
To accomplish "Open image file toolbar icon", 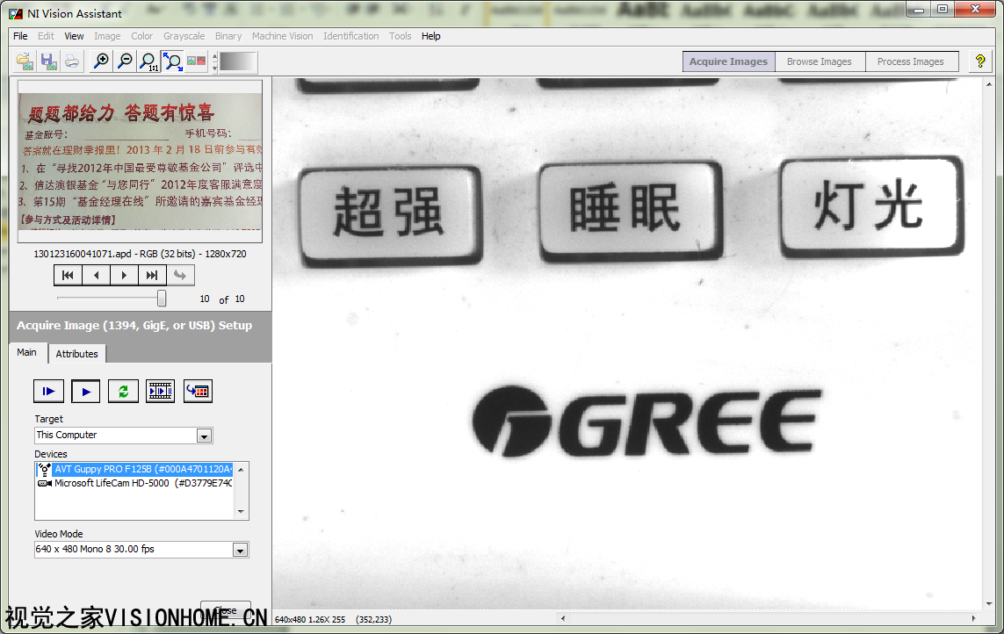I will tap(25, 61).
